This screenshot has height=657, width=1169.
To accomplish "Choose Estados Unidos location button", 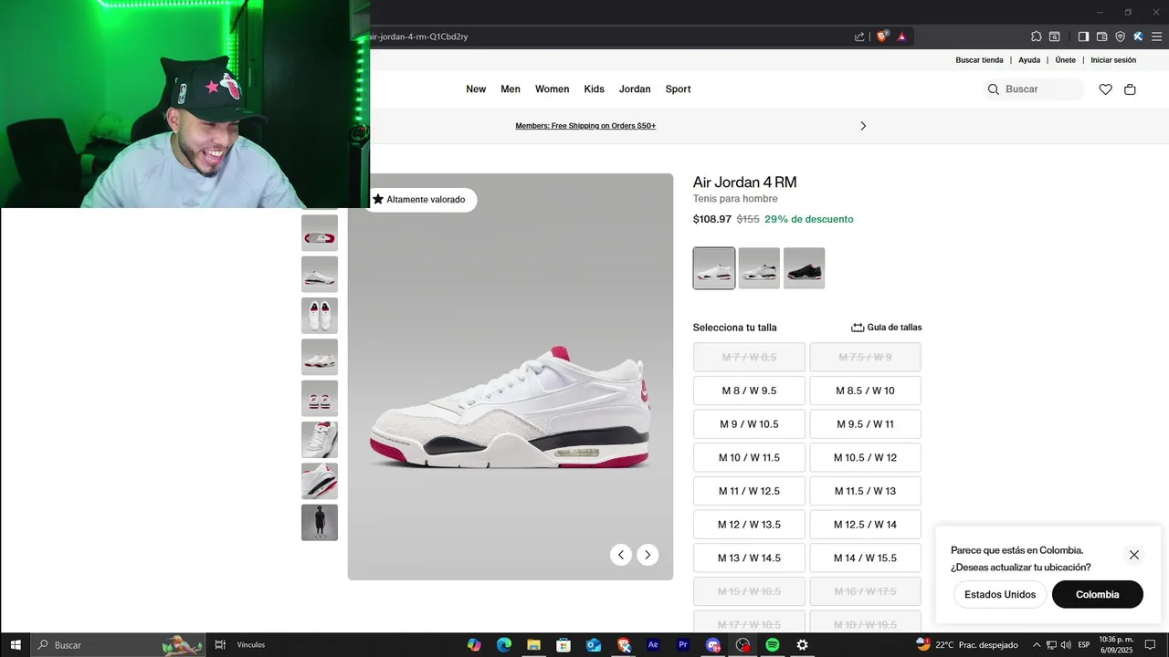I will (1000, 594).
